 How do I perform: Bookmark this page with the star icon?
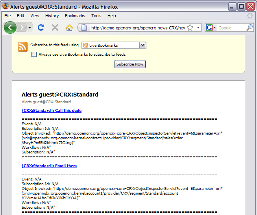tap(190, 27)
